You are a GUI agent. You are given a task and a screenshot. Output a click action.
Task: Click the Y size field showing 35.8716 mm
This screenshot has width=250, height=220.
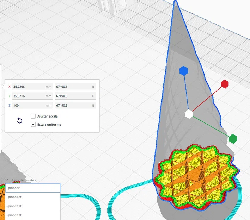tap(32, 96)
